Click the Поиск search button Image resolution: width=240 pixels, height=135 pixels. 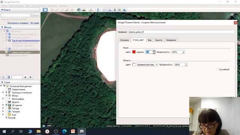(x=35, y=15)
